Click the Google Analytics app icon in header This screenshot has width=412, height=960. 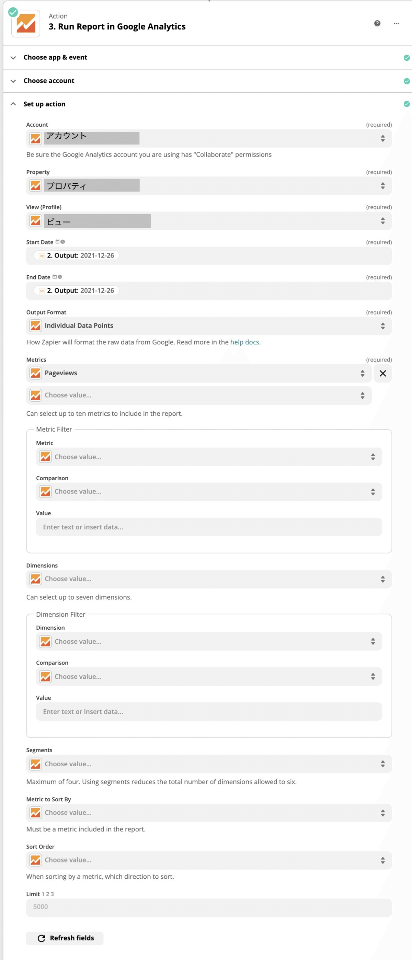coord(26,23)
